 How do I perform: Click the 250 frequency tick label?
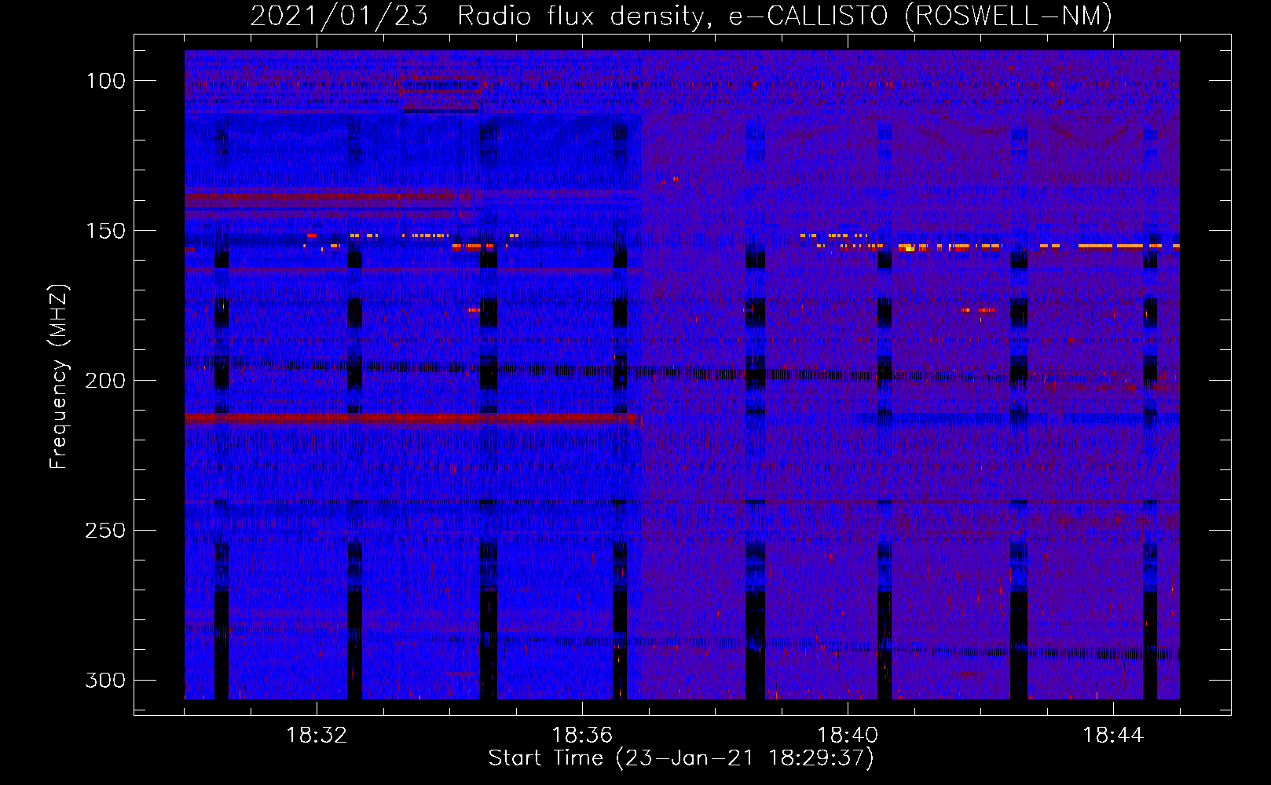click(105, 531)
